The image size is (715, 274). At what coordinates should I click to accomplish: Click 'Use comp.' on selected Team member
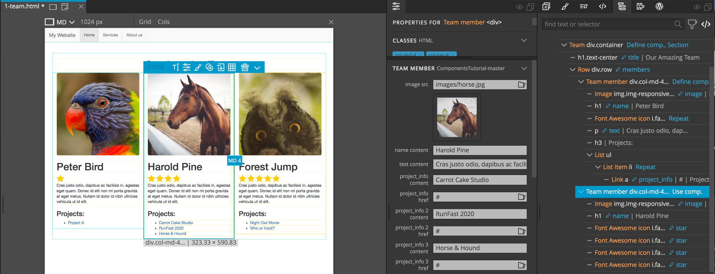(687, 192)
